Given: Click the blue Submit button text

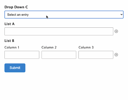Looking at the screenshot, I should pyautogui.click(x=15, y=68).
